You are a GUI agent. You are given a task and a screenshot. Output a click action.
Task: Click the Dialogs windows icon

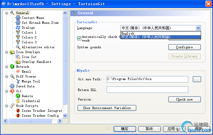coord(18,27)
